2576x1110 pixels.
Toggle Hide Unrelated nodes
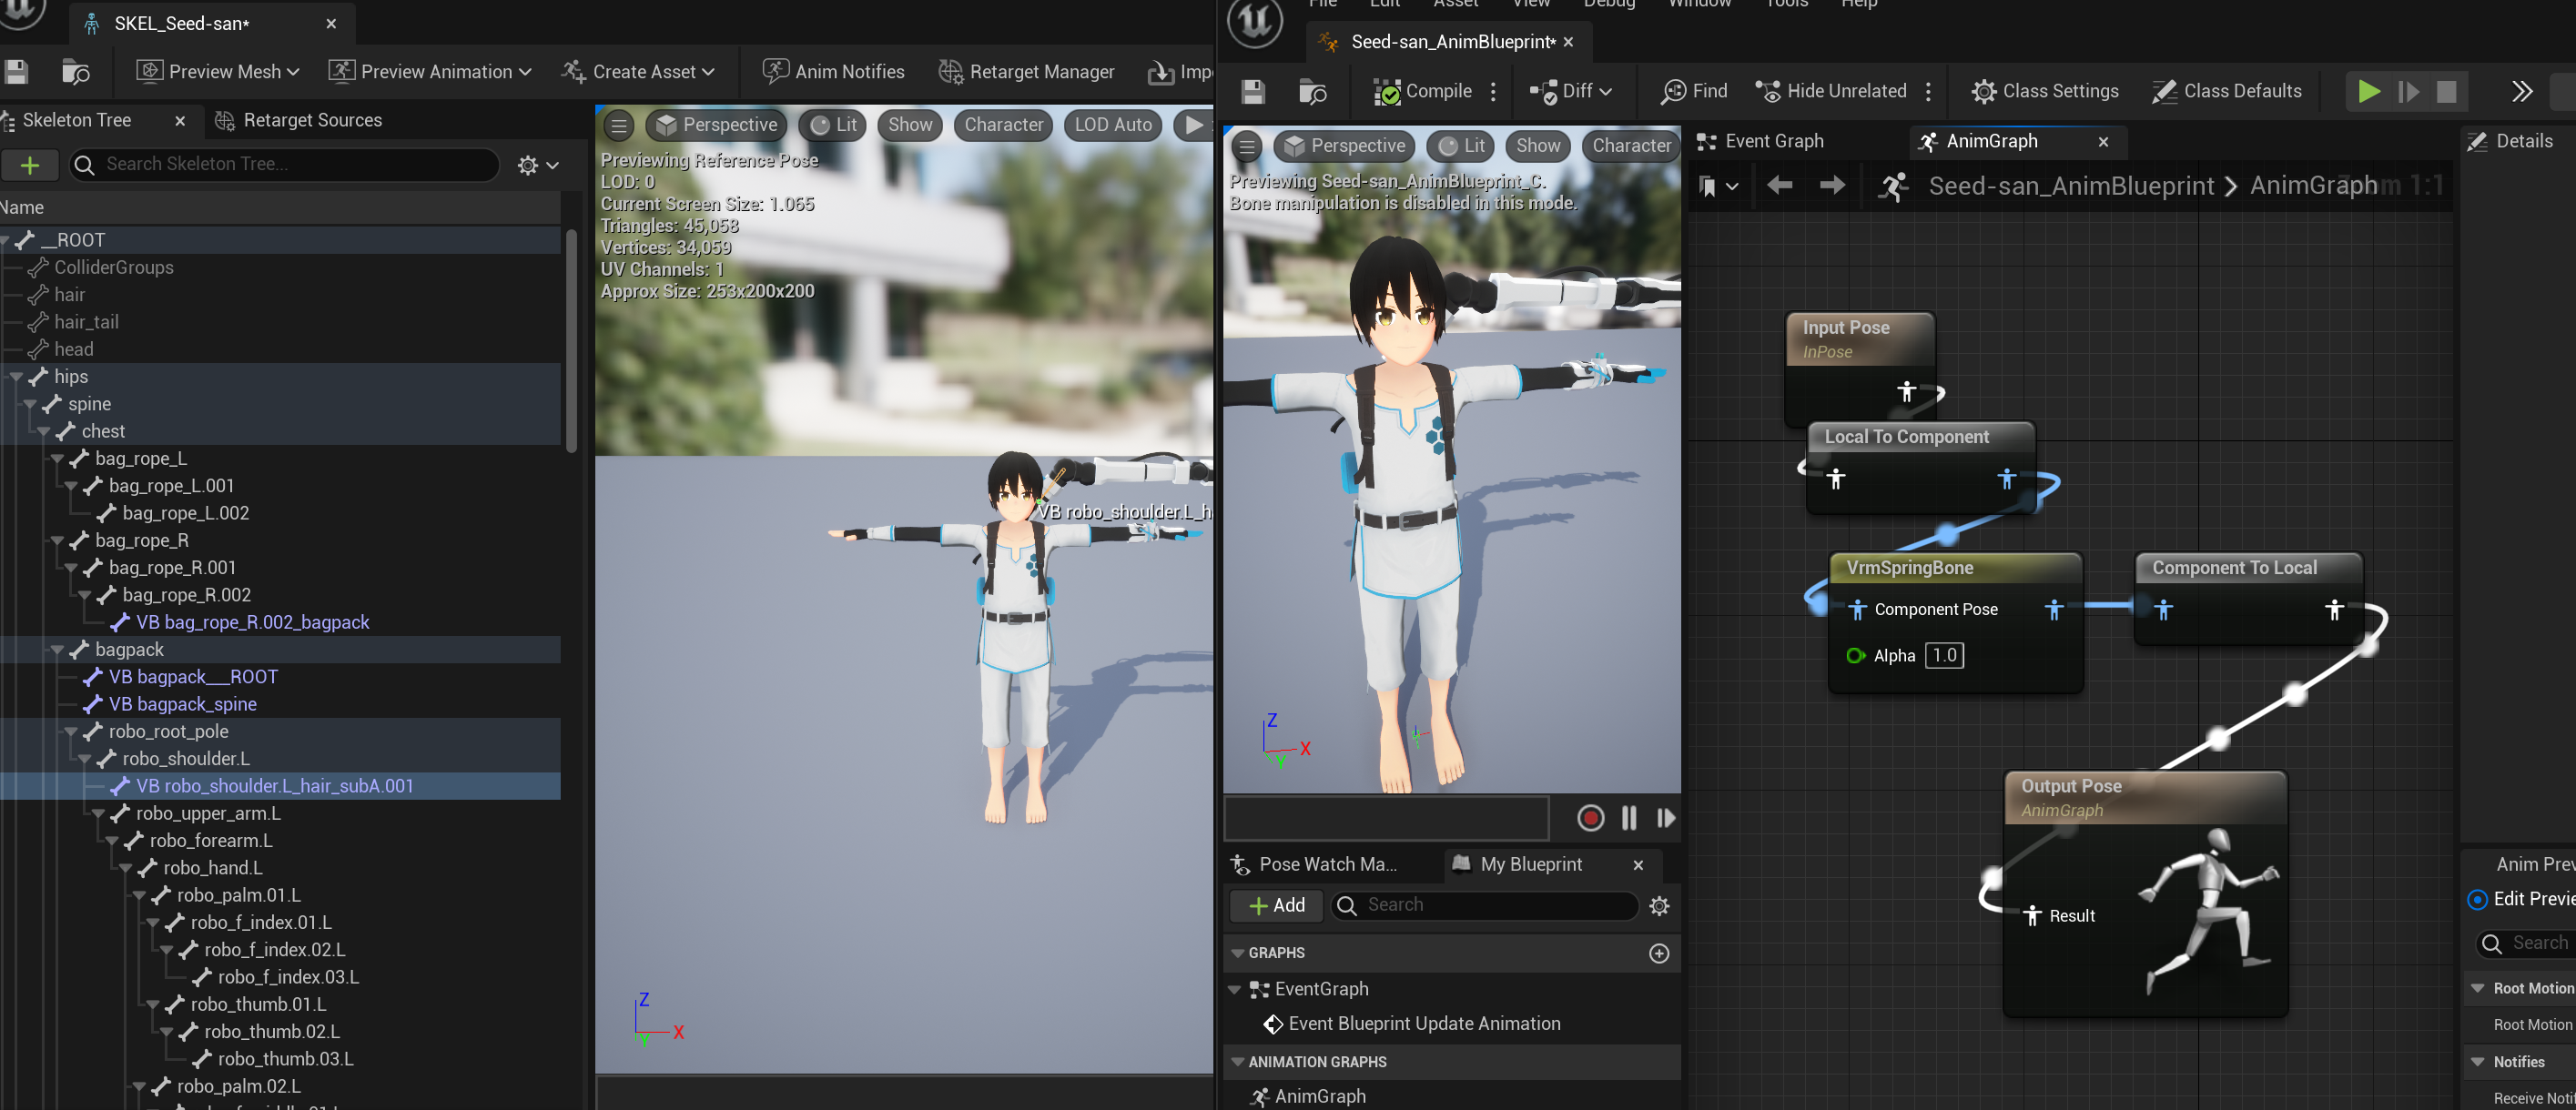1831,92
